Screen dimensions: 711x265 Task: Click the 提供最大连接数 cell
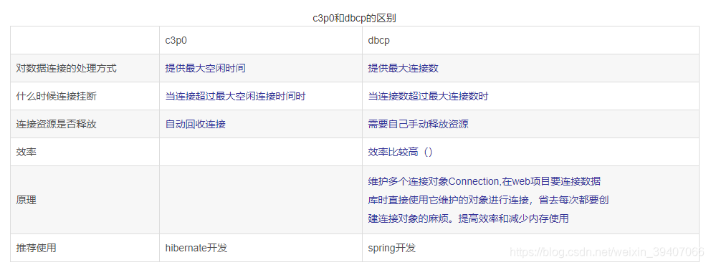click(x=530, y=69)
